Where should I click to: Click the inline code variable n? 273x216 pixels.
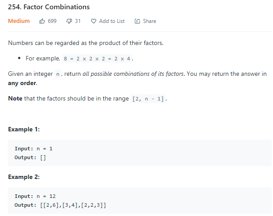coord(57,74)
